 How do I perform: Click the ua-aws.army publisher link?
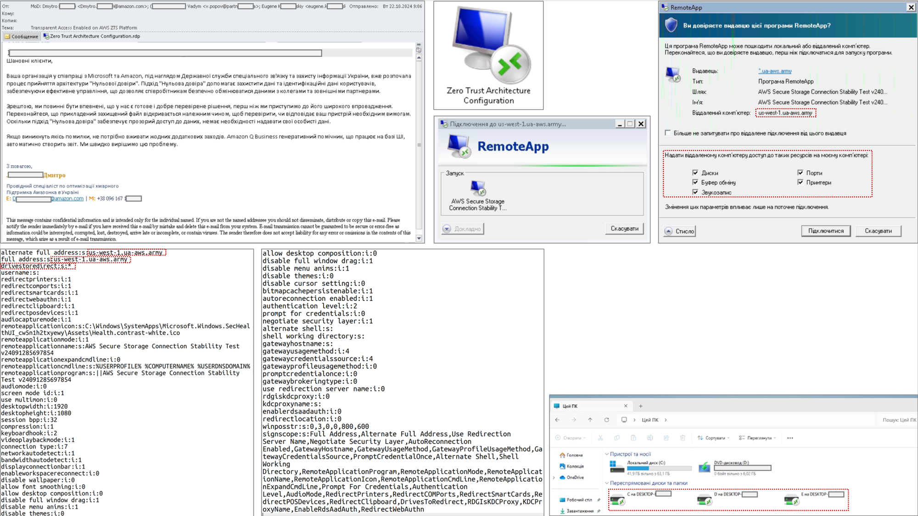tap(775, 71)
